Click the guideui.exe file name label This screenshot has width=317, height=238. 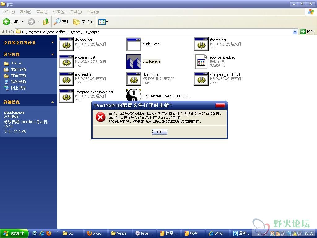(x=151, y=44)
